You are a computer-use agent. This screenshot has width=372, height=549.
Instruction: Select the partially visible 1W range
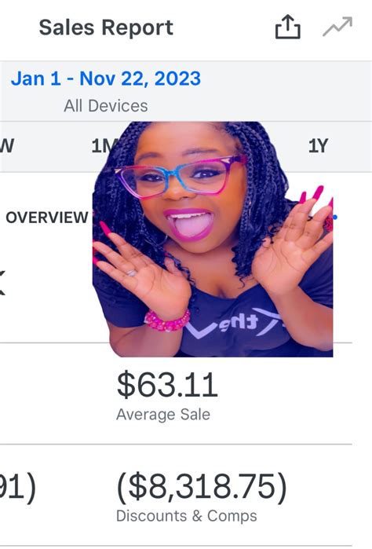click(7, 146)
